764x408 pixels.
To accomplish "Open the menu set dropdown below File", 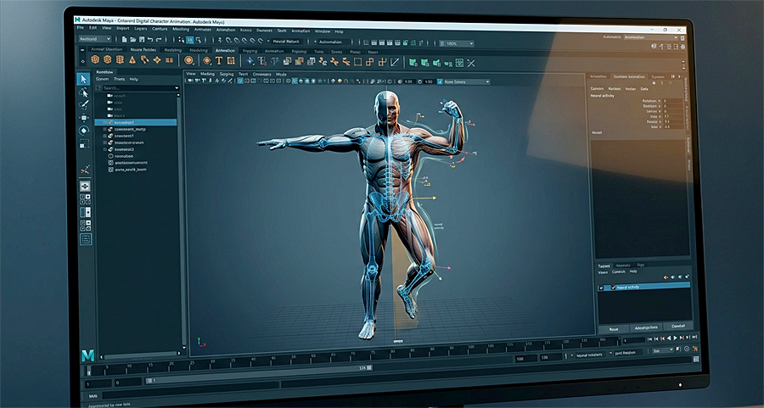I will 94,39.
